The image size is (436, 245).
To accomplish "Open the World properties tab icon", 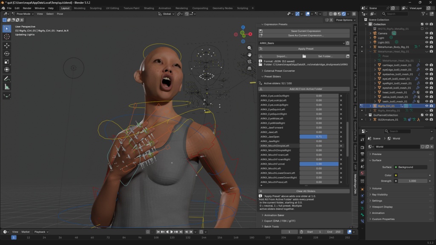I will 362,173.
